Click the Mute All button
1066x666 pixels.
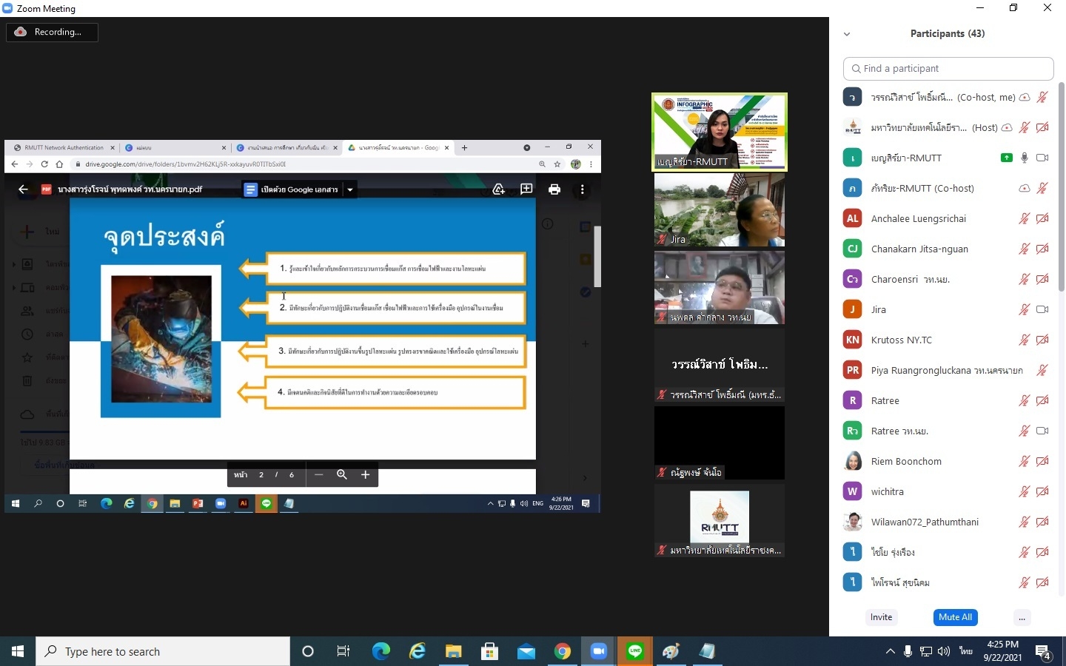coord(955,617)
